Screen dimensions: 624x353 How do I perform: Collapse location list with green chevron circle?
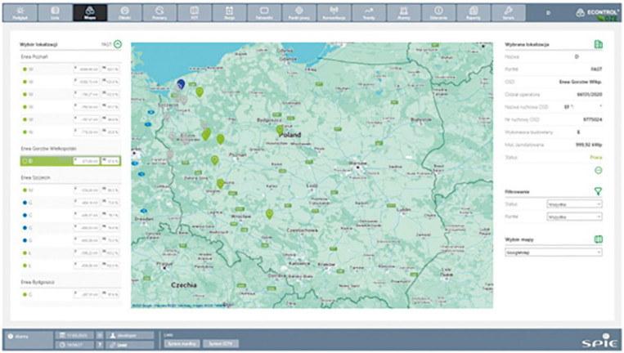click(x=118, y=44)
